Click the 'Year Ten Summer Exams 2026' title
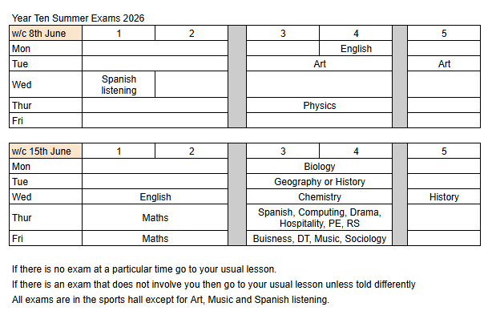The image size is (492, 319). [78, 18]
